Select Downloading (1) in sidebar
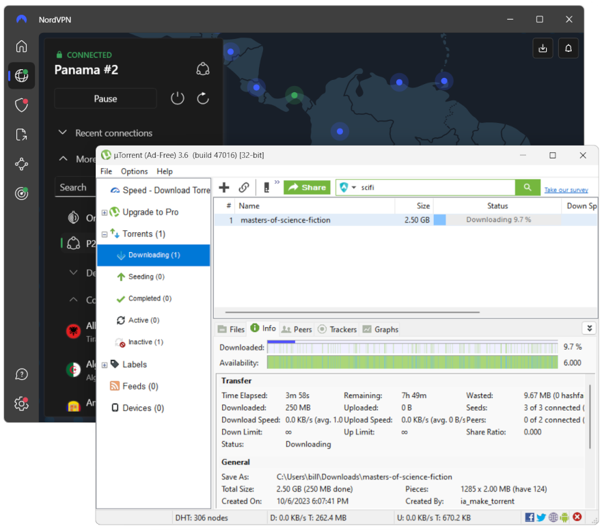Image resolution: width=604 pixels, height=530 pixels. (153, 255)
